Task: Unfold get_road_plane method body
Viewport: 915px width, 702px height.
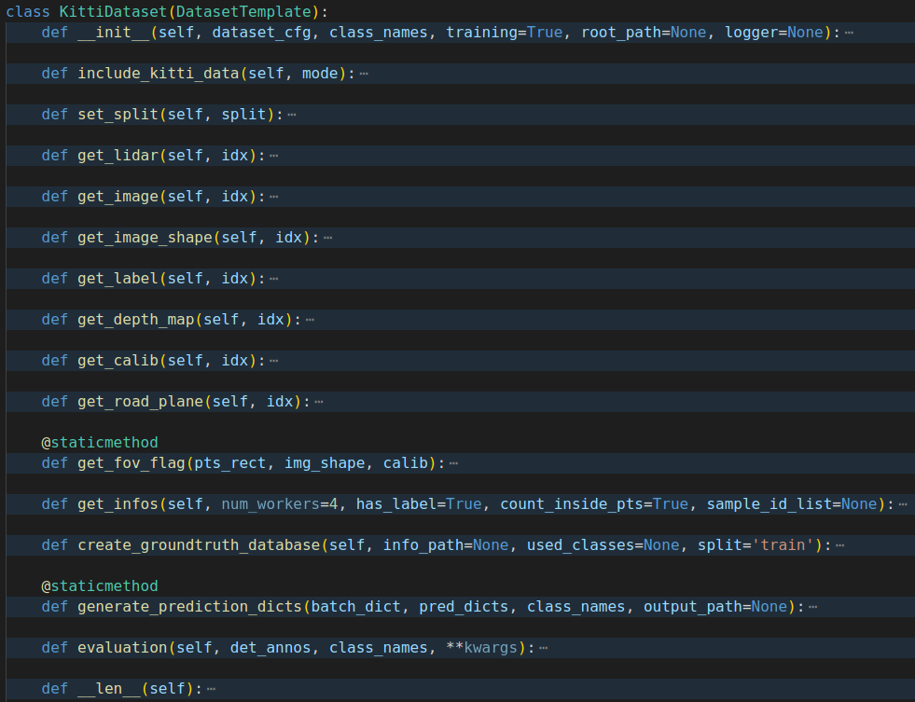Action: coord(319,402)
